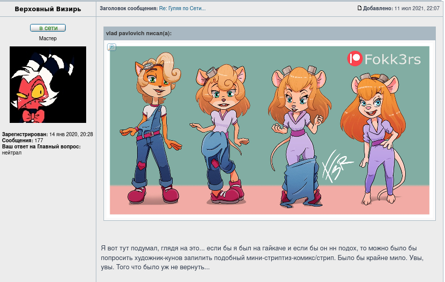
Task: Open the user's avatar image
Action: point(48,85)
